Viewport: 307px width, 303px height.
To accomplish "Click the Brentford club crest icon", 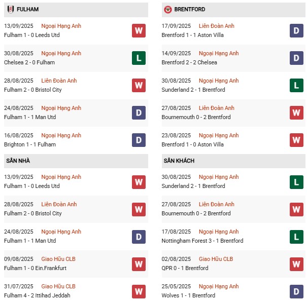I will 168,10.
